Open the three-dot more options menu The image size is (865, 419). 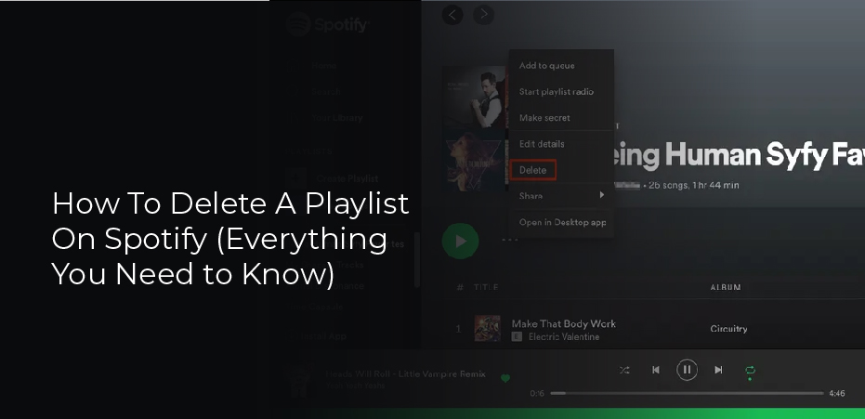510,240
